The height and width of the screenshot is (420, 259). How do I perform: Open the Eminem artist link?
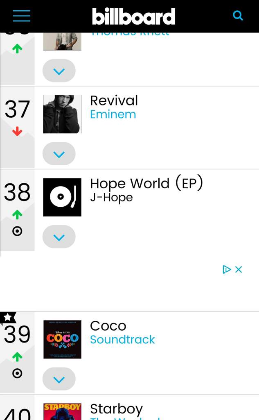click(113, 114)
